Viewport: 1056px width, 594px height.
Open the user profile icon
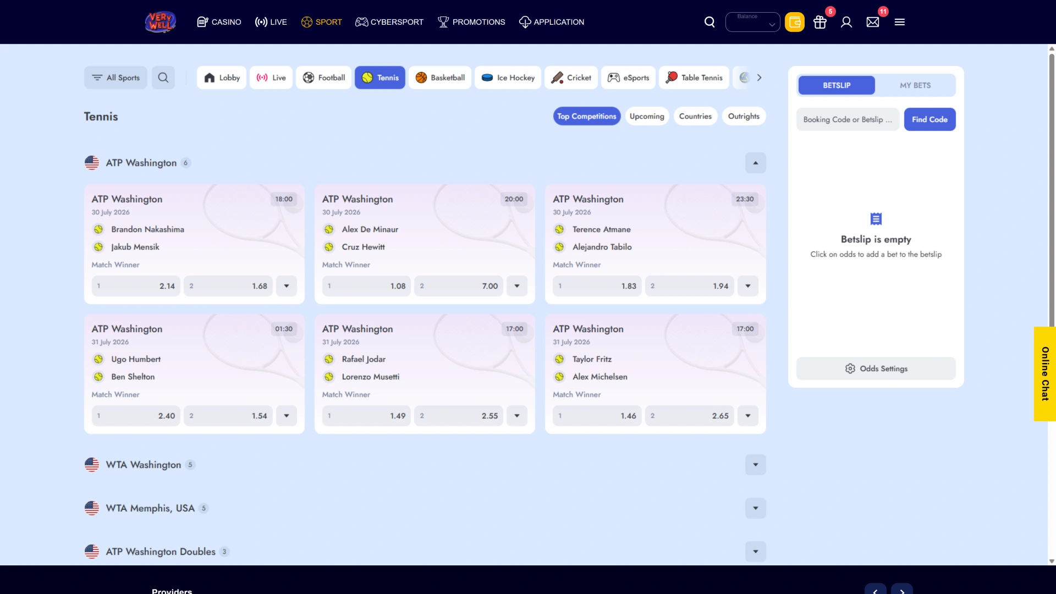point(846,22)
